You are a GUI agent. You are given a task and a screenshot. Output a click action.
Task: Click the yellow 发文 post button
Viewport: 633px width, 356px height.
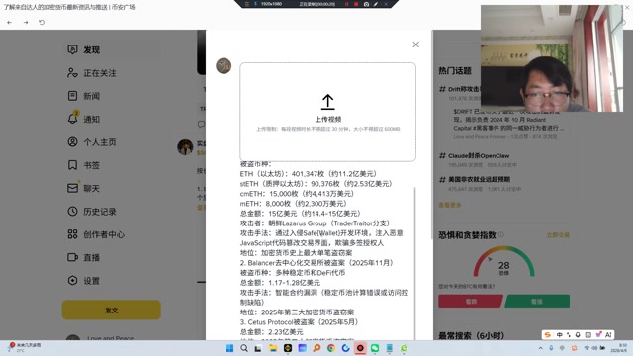(x=112, y=310)
